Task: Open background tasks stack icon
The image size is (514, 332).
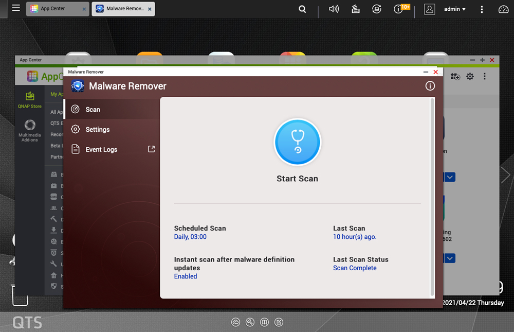Action: [355, 9]
